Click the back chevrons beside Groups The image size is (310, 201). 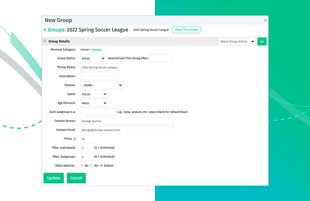coord(45,30)
